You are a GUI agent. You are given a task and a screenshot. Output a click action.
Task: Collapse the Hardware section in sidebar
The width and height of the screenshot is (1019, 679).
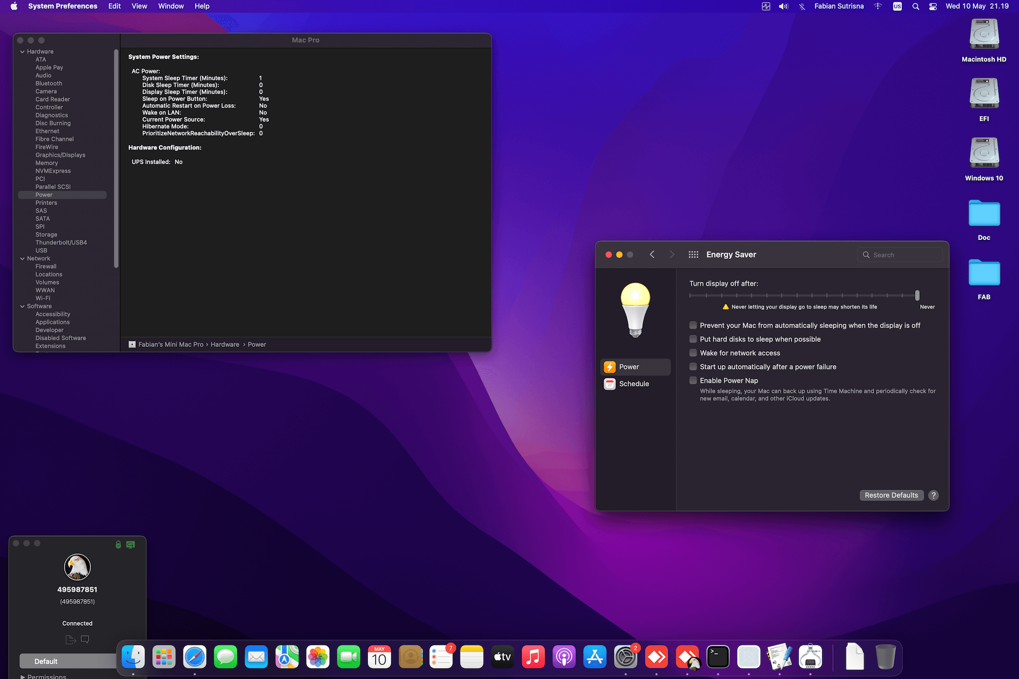[x=22, y=51]
